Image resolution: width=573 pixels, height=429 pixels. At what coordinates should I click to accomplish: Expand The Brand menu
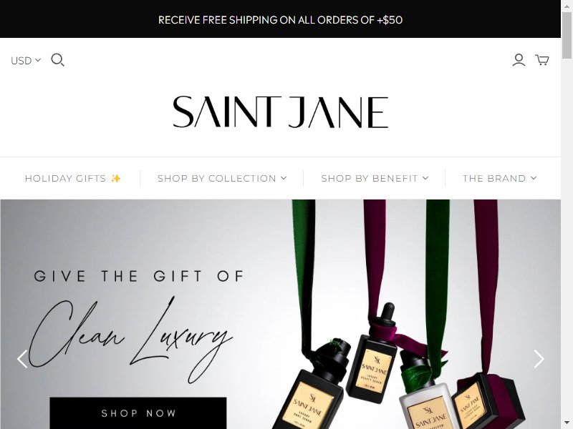(x=499, y=178)
